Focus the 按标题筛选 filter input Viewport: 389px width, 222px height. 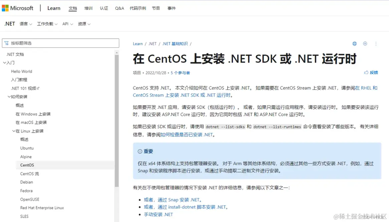pos(60,43)
